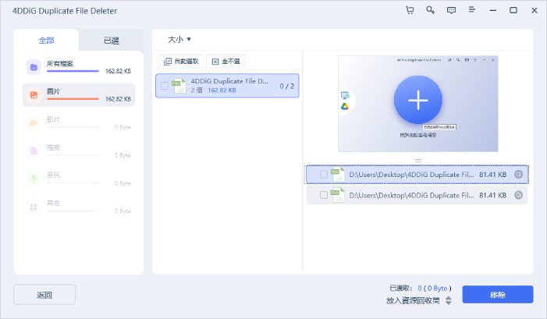Click the preview thumbnail image
The width and height of the screenshot is (547, 319).
418,104
